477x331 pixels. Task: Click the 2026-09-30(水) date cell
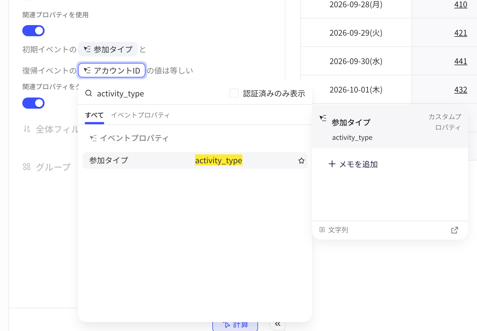click(x=356, y=61)
